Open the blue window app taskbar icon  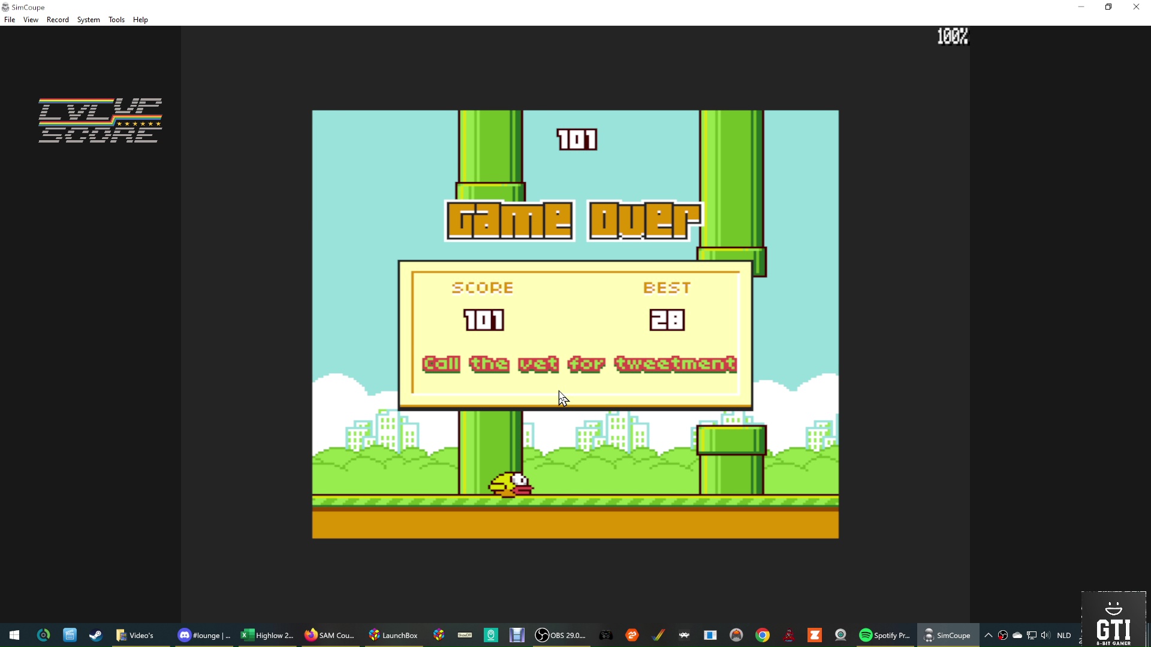tap(710, 635)
